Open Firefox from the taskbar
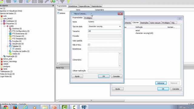Screen dimensions: 194x109 pos(15,107)
